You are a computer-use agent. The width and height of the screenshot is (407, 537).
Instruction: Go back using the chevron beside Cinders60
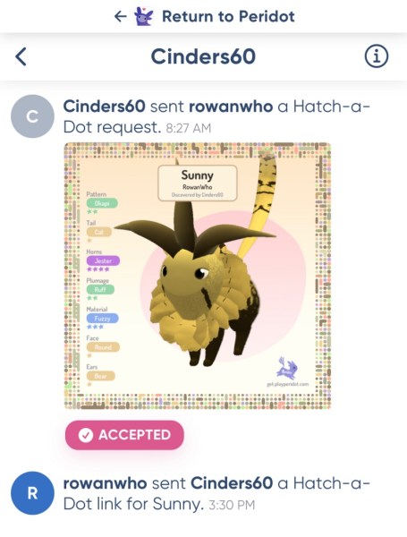pos(21,56)
